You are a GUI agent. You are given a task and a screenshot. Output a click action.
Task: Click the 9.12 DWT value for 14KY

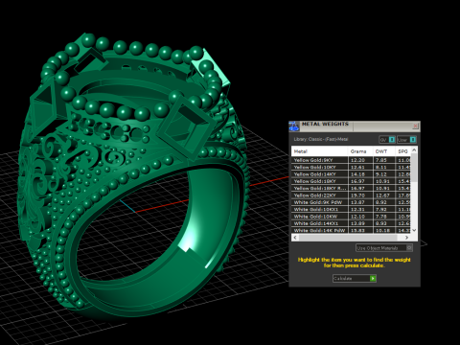pos(381,174)
